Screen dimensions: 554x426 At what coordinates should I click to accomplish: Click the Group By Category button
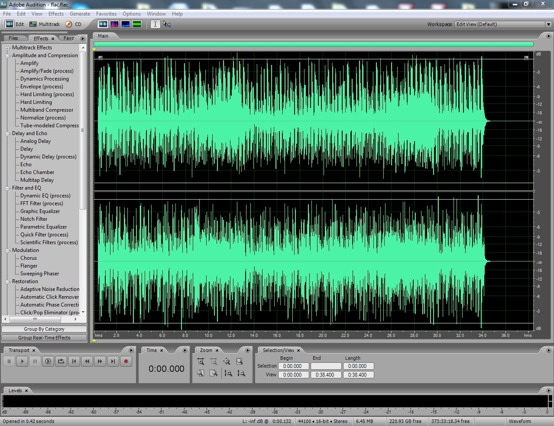coord(44,329)
